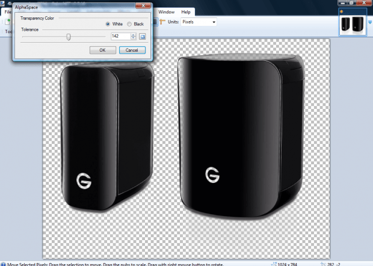Open the Window menu
373x266 pixels.
coord(166,12)
